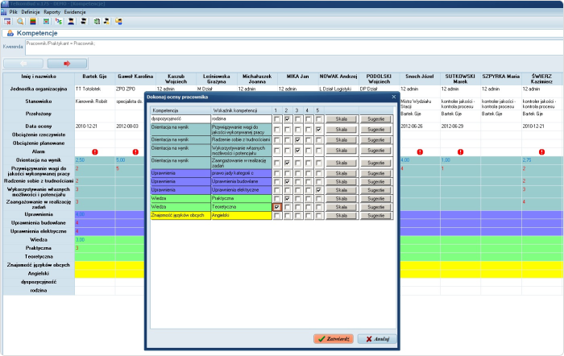Viewport: 564px width, 356px height.
Task: Open the Raporty menu
Action: 52,12
